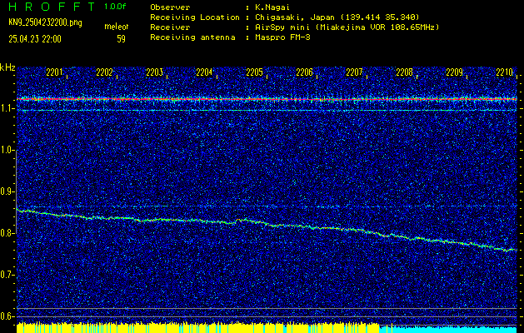Click the 2203 time marker

click(x=154, y=72)
